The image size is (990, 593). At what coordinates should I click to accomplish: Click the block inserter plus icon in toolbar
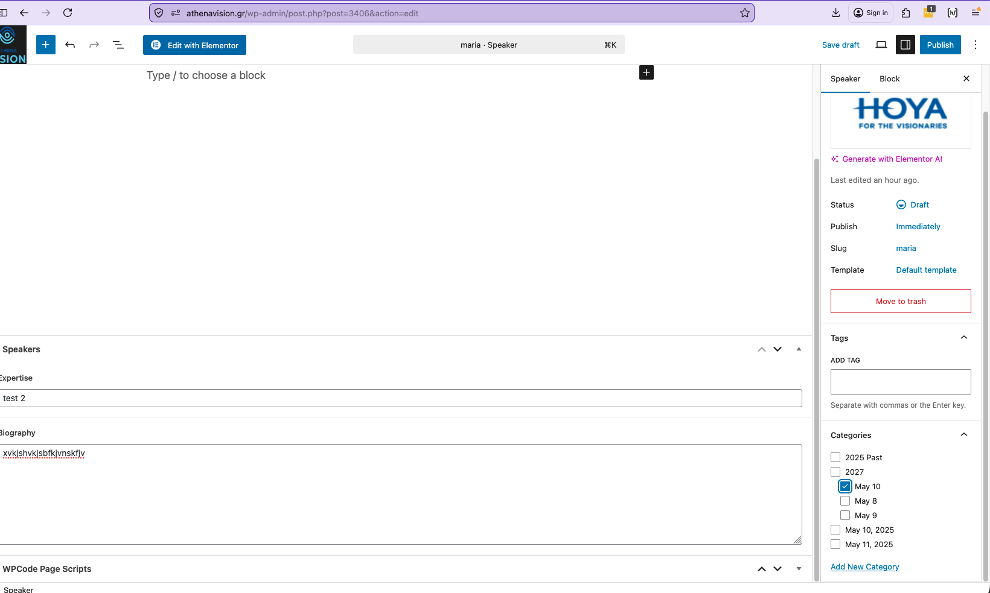pyautogui.click(x=46, y=45)
